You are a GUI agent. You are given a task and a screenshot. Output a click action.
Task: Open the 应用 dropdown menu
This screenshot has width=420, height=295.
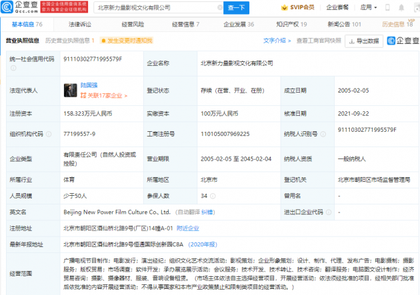369,7
